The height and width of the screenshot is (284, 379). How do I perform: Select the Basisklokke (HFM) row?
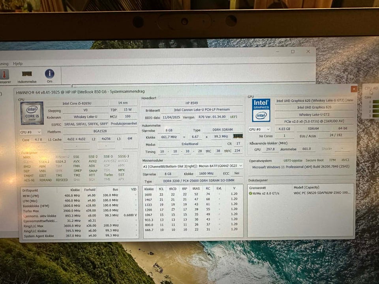pos(80,206)
